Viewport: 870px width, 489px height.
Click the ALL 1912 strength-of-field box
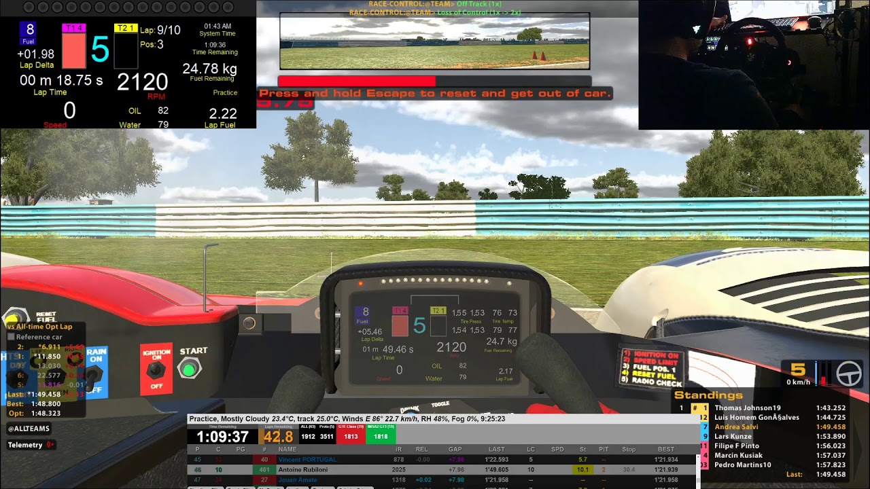[x=308, y=434]
